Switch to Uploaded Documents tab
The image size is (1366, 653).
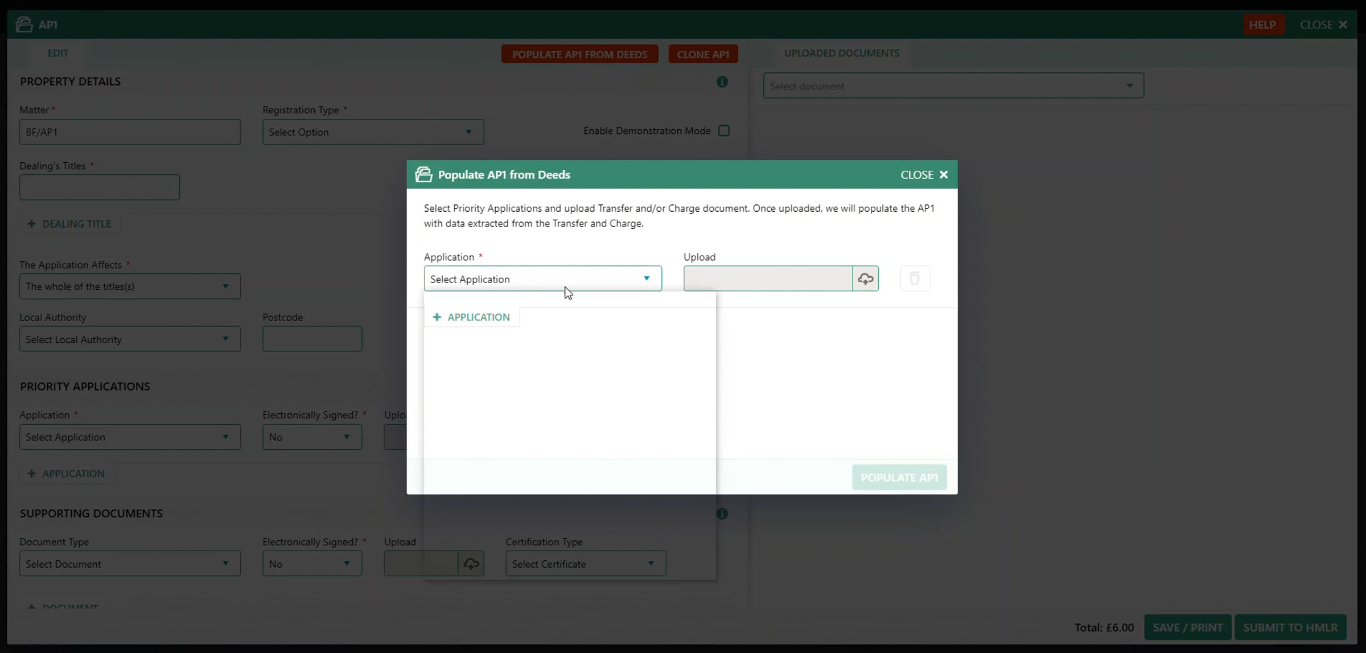point(841,53)
